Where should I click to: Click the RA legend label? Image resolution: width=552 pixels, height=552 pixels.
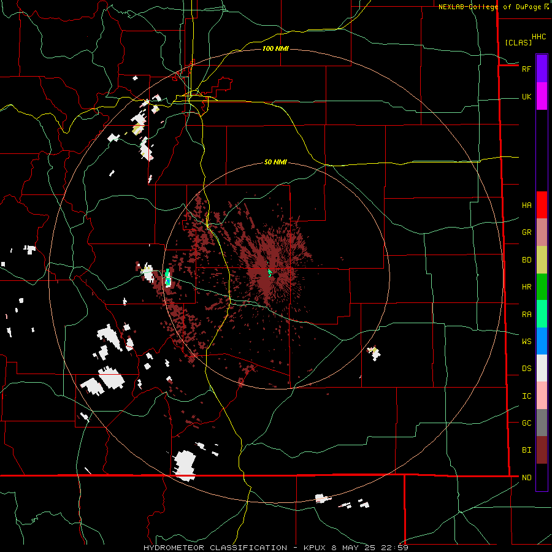click(x=526, y=315)
